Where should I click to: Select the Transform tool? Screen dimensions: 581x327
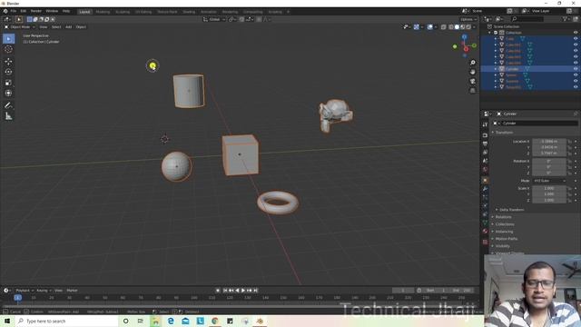tap(8, 93)
